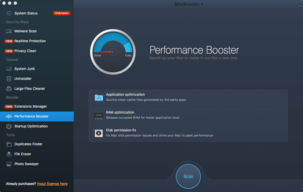This screenshot has height=192, width=303.
Task: Open the Photo Sweeper picture icon
Action: pos(9,164)
